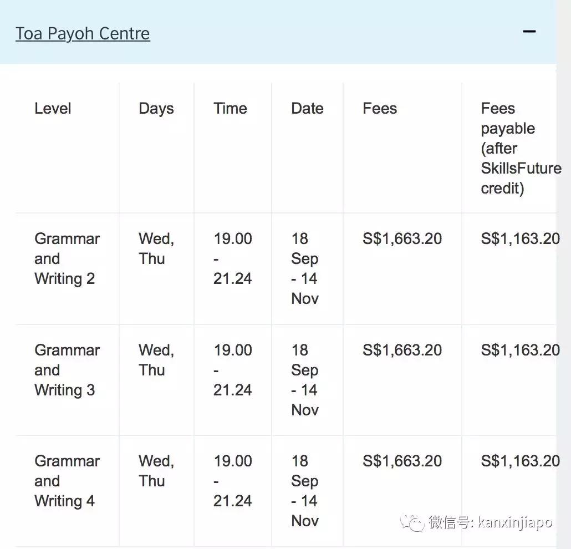Click the Date column header
The image size is (571, 549).
pyautogui.click(x=307, y=108)
